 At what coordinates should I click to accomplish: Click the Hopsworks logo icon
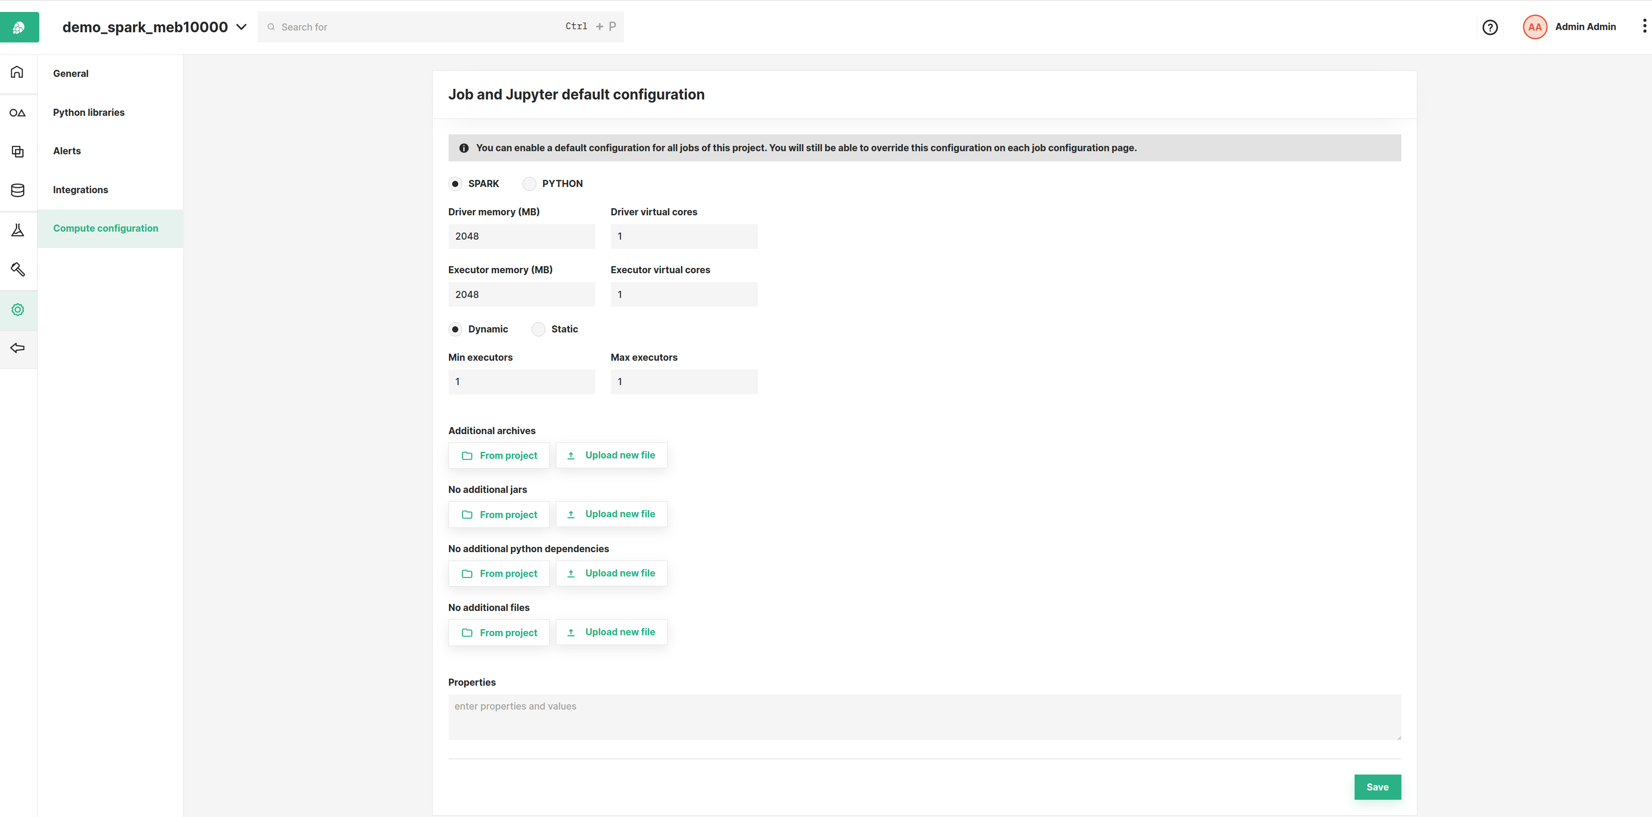click(19, 27)
